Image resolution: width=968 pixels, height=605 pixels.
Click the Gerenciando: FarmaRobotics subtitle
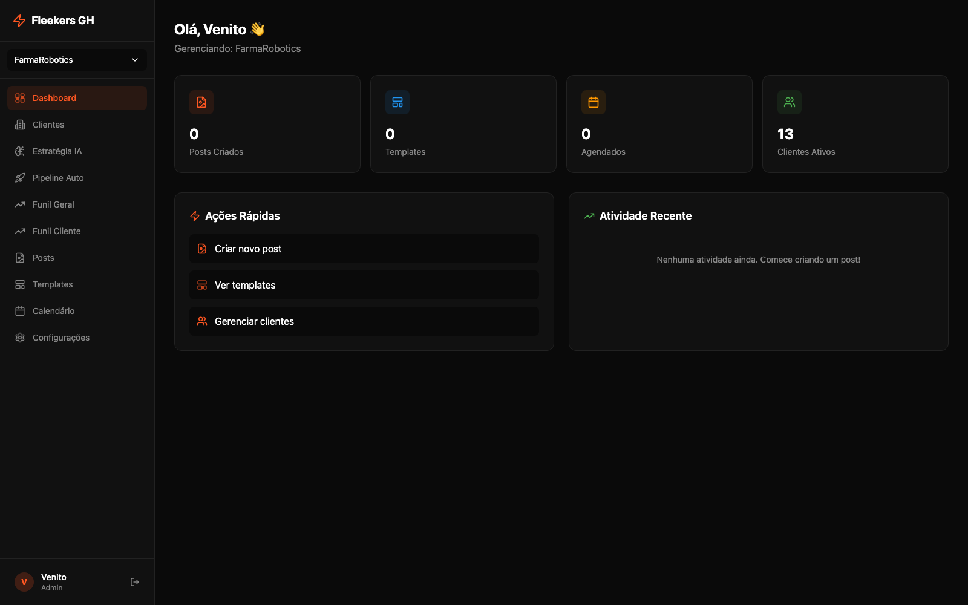coord(238,48)
